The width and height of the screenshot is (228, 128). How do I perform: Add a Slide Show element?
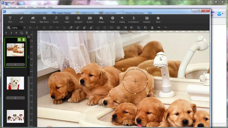pos(44,20)
